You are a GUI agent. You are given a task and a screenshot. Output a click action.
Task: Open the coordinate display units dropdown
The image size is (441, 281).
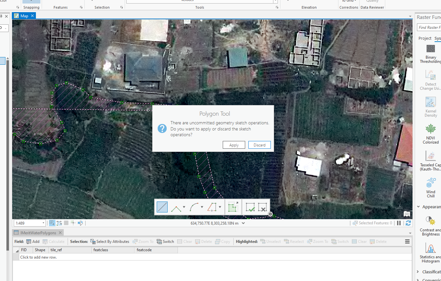(x=243, y=223)
